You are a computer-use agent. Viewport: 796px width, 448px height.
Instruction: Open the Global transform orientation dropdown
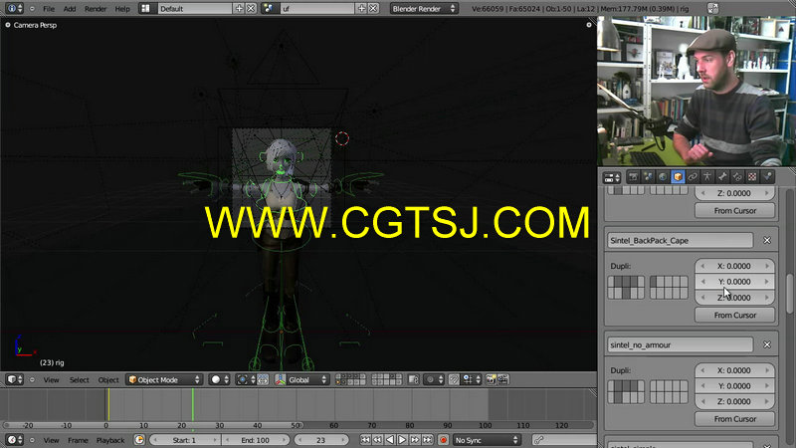(x=307, y=379)
